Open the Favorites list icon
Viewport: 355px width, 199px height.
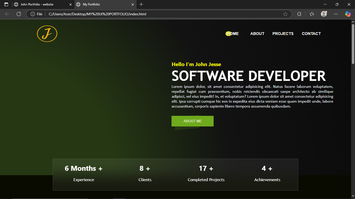click(x=312, y=14)
